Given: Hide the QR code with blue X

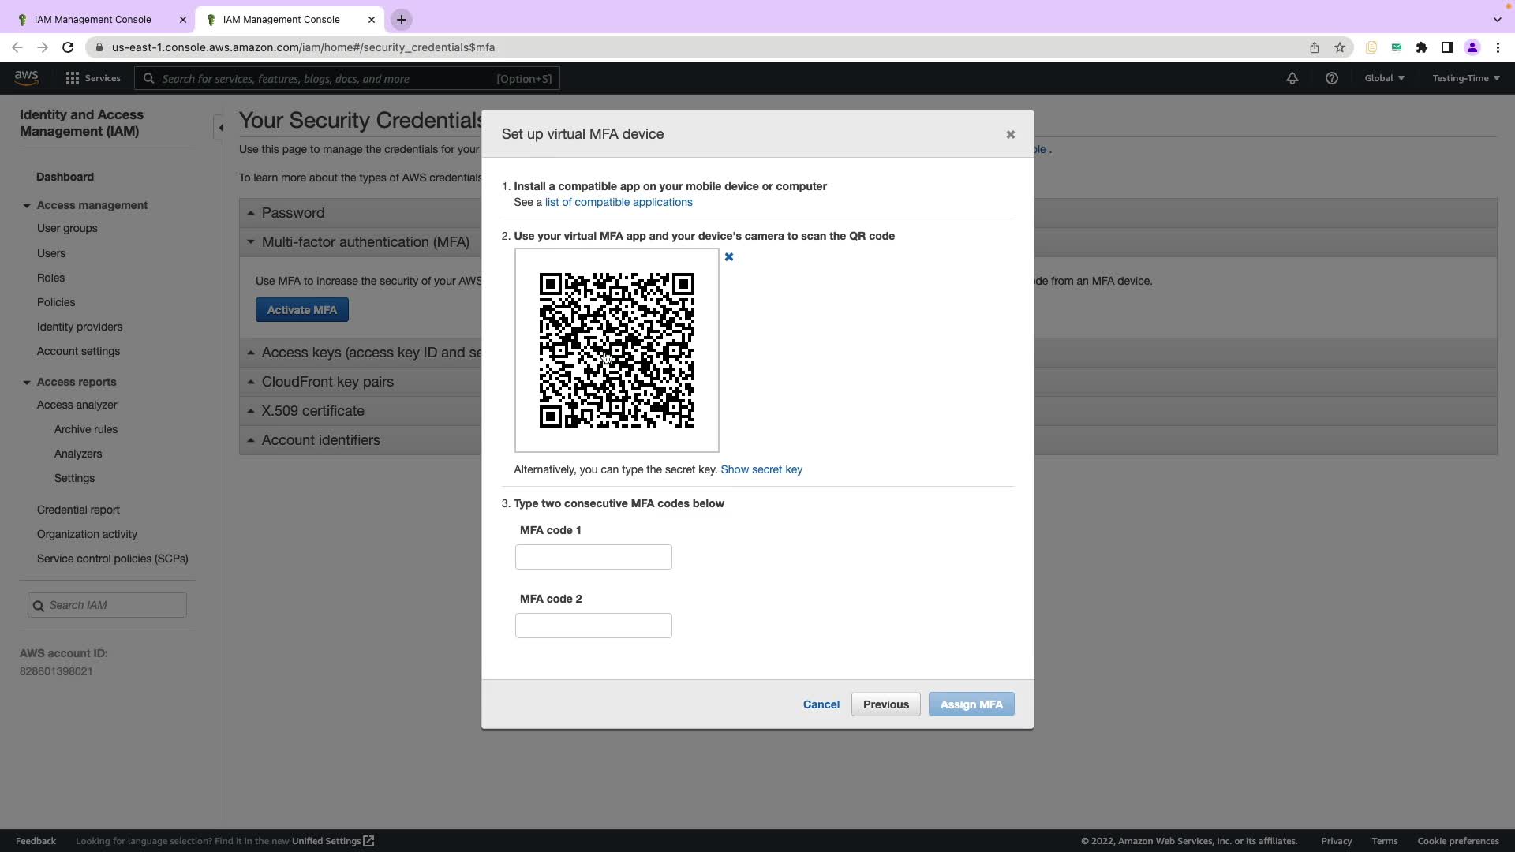Looking at the screenshot, I should point(729,257).
